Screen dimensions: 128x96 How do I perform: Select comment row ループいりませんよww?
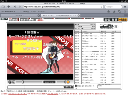pos(98,65)
